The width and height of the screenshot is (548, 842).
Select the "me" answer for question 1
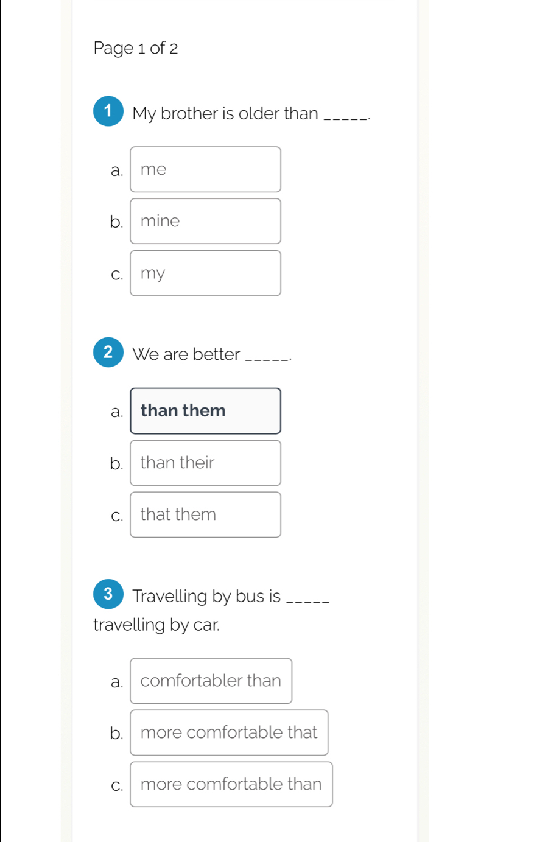pos(205,169)
